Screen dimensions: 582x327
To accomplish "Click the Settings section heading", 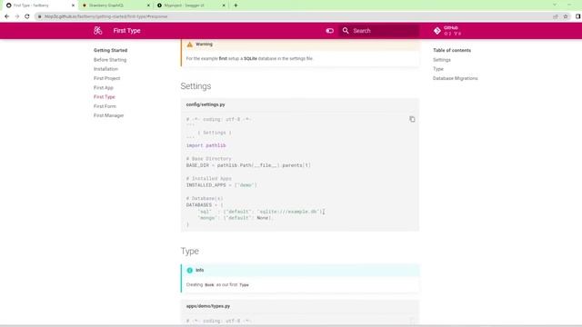I will 196,86.
